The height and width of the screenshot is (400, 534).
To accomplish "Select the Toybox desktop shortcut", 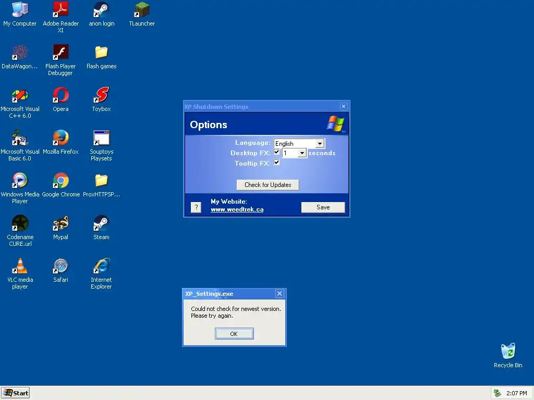I will point(101,100).
